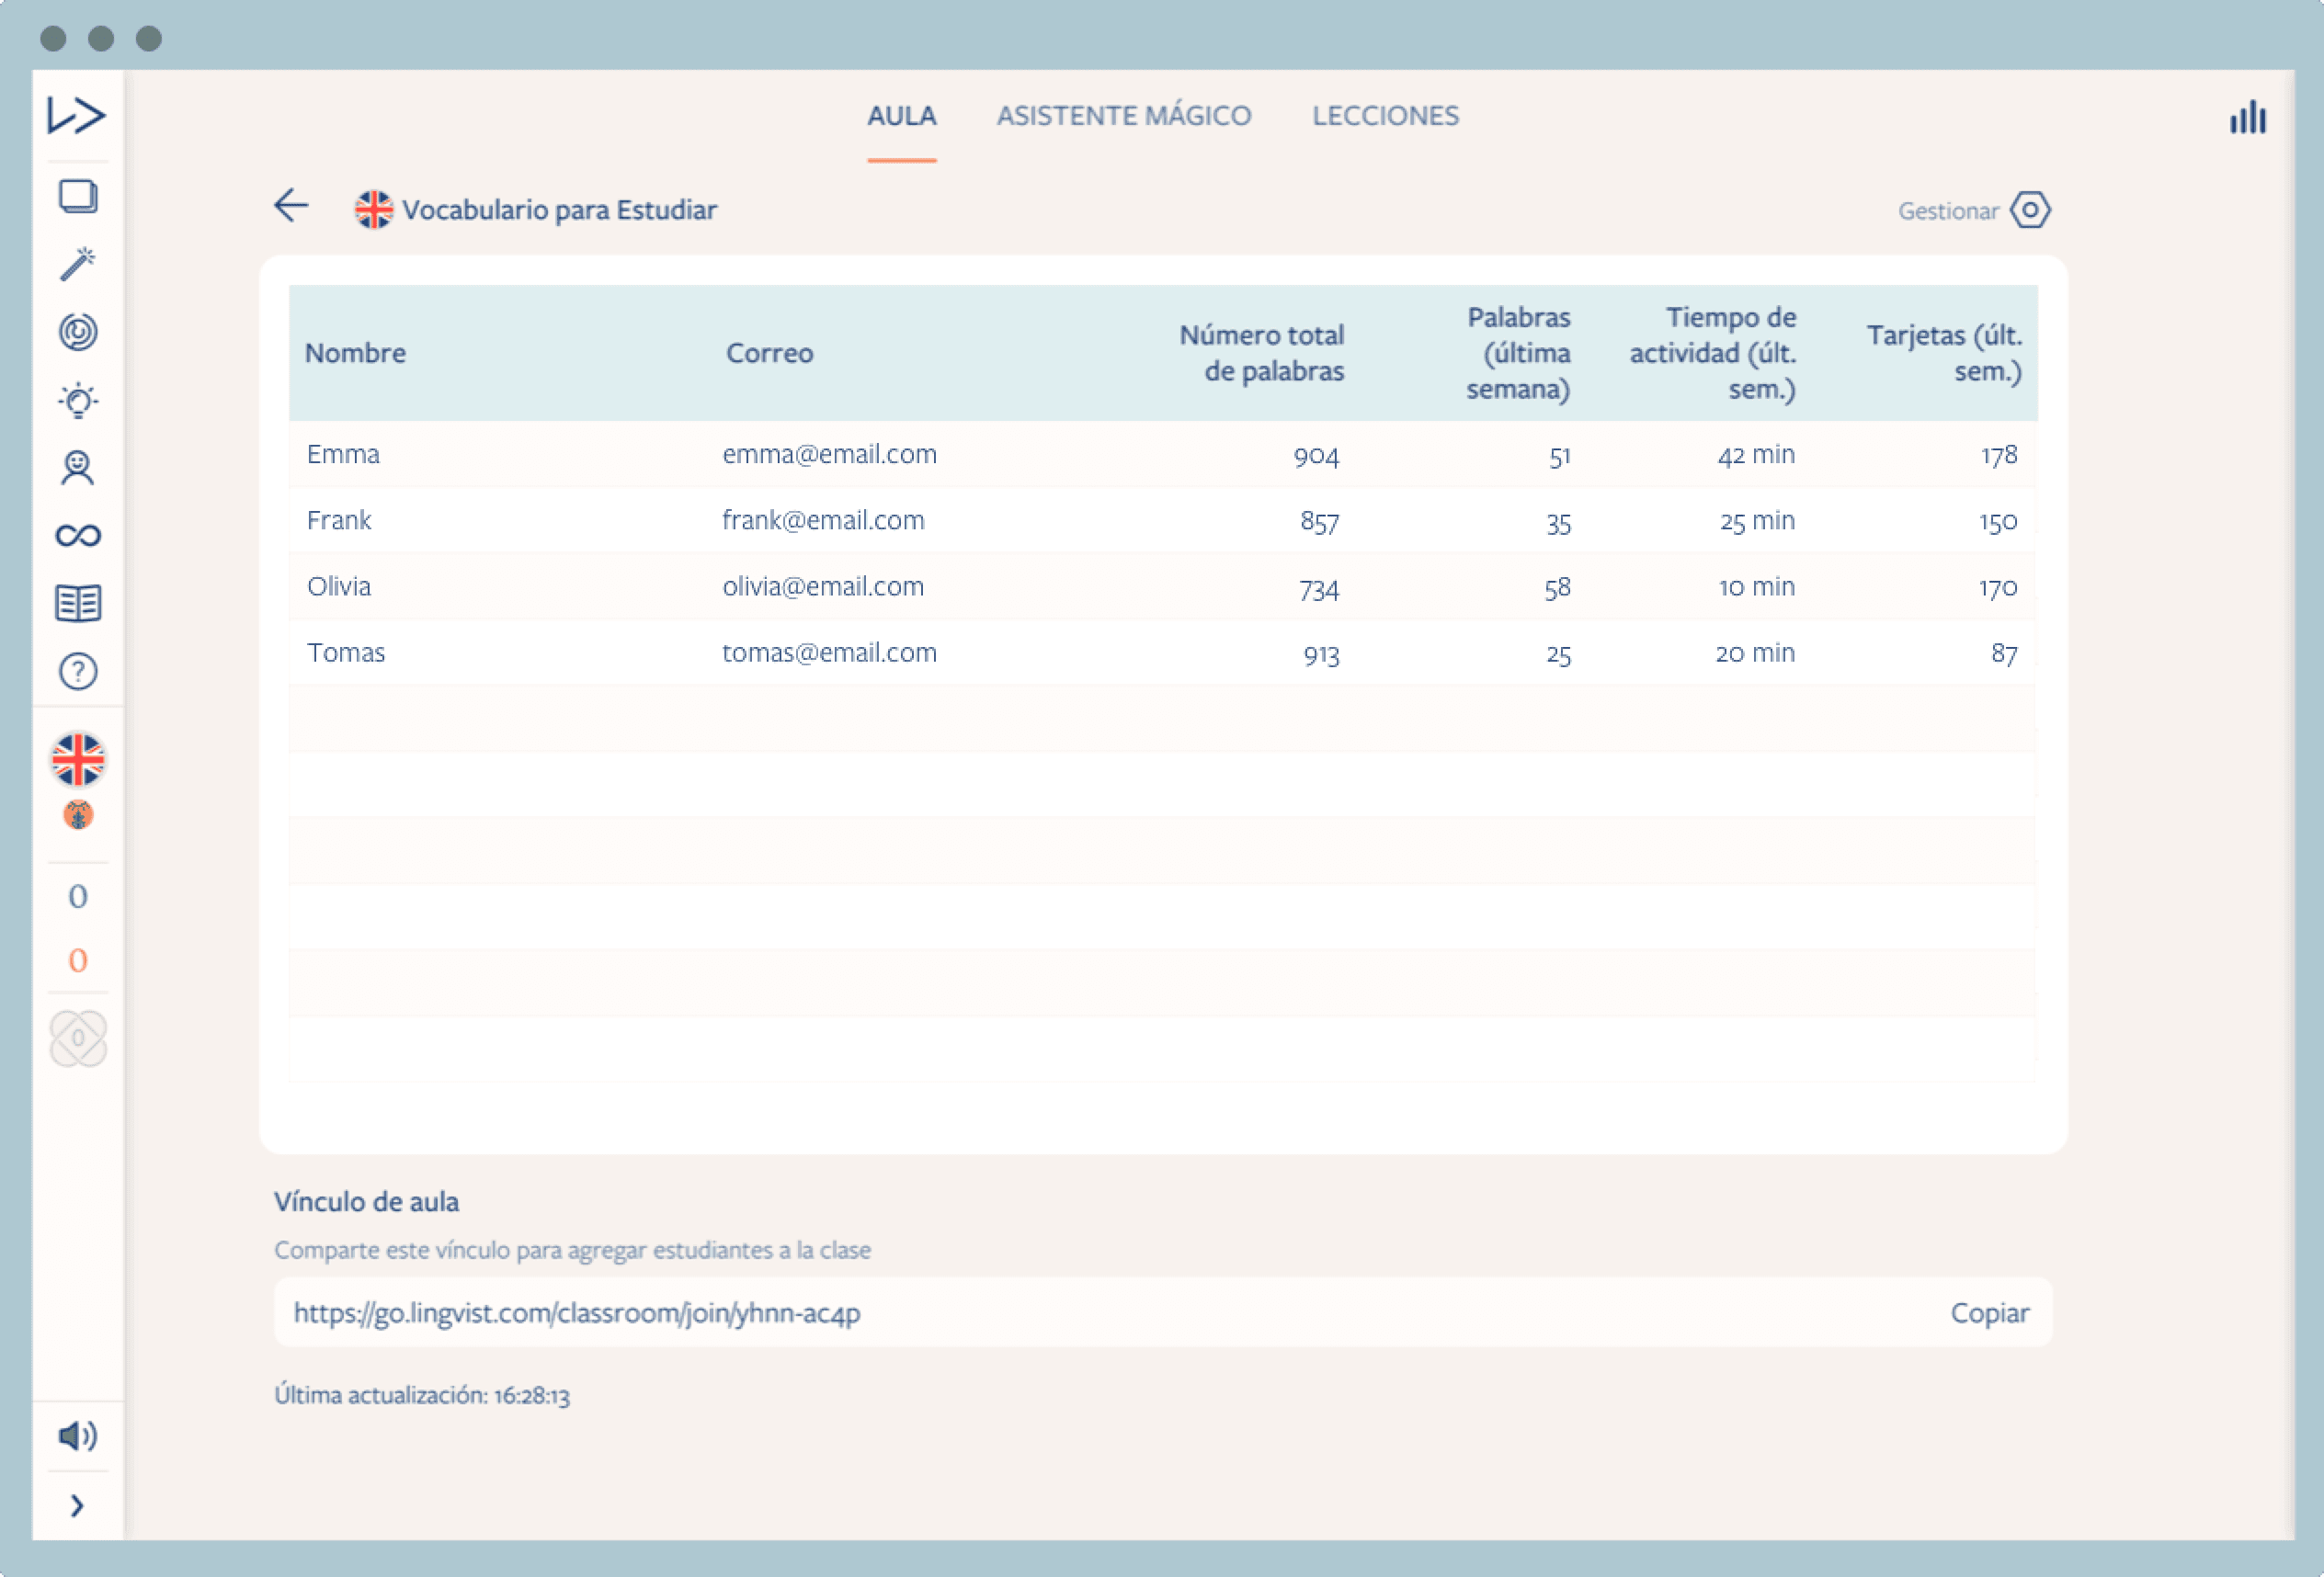Click Tarjetas (últ. sem.) header
The width and height of the screenshot is (2324, 1577).
1944,353
